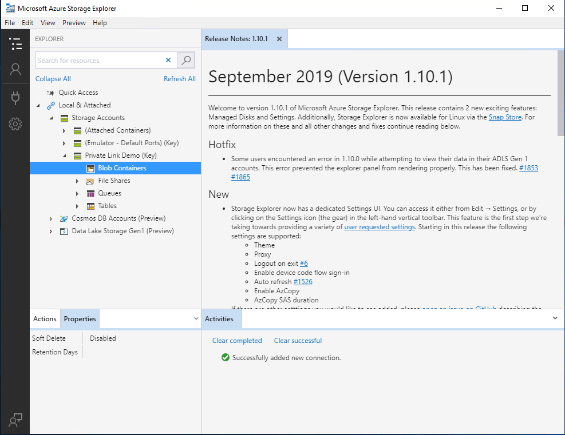The height and width of the screenshot is (435, 565).
Task: Click the File Shares folder icon
Action: pyautogui.click(x=90, y=181)
